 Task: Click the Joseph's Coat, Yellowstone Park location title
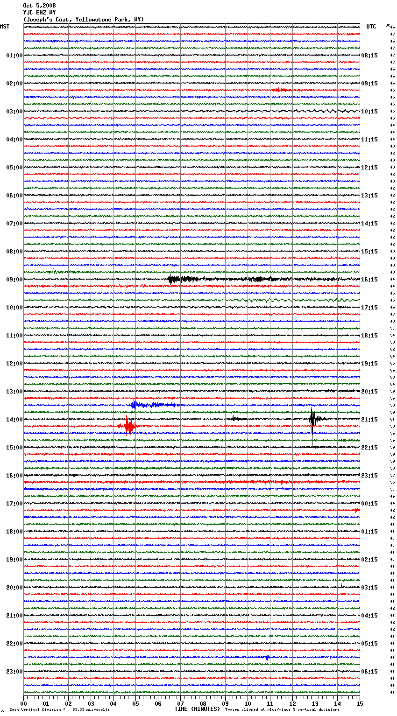84,20
